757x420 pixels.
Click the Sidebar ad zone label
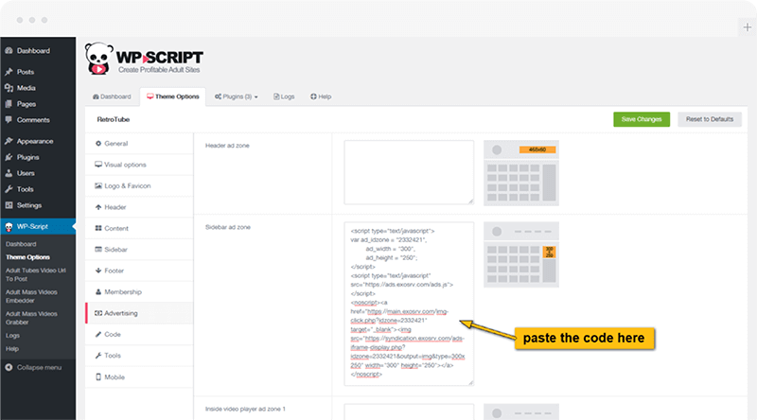(x=228, y=227)
